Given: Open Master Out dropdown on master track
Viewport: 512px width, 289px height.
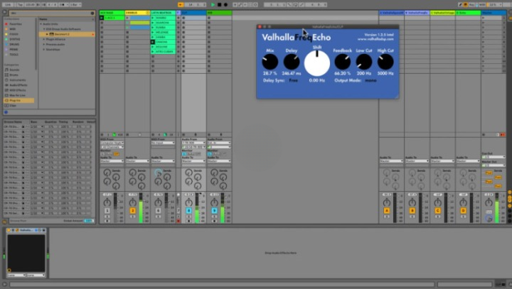Looking at the screenshot, I should 494,165.
